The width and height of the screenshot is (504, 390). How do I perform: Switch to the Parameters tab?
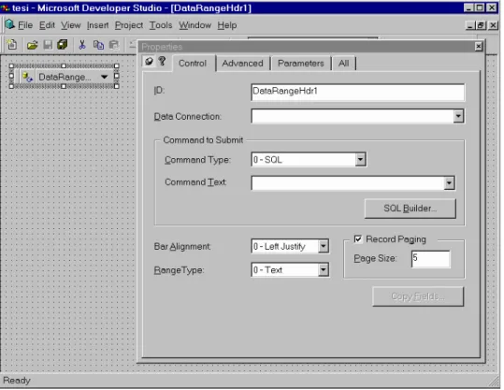301,64
